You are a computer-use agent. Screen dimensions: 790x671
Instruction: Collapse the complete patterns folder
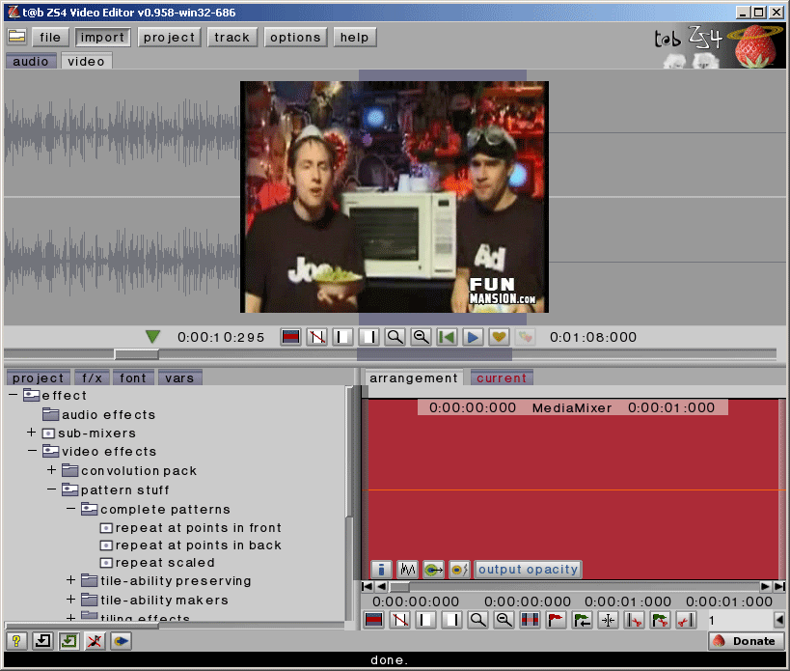(x=68, y=509)
